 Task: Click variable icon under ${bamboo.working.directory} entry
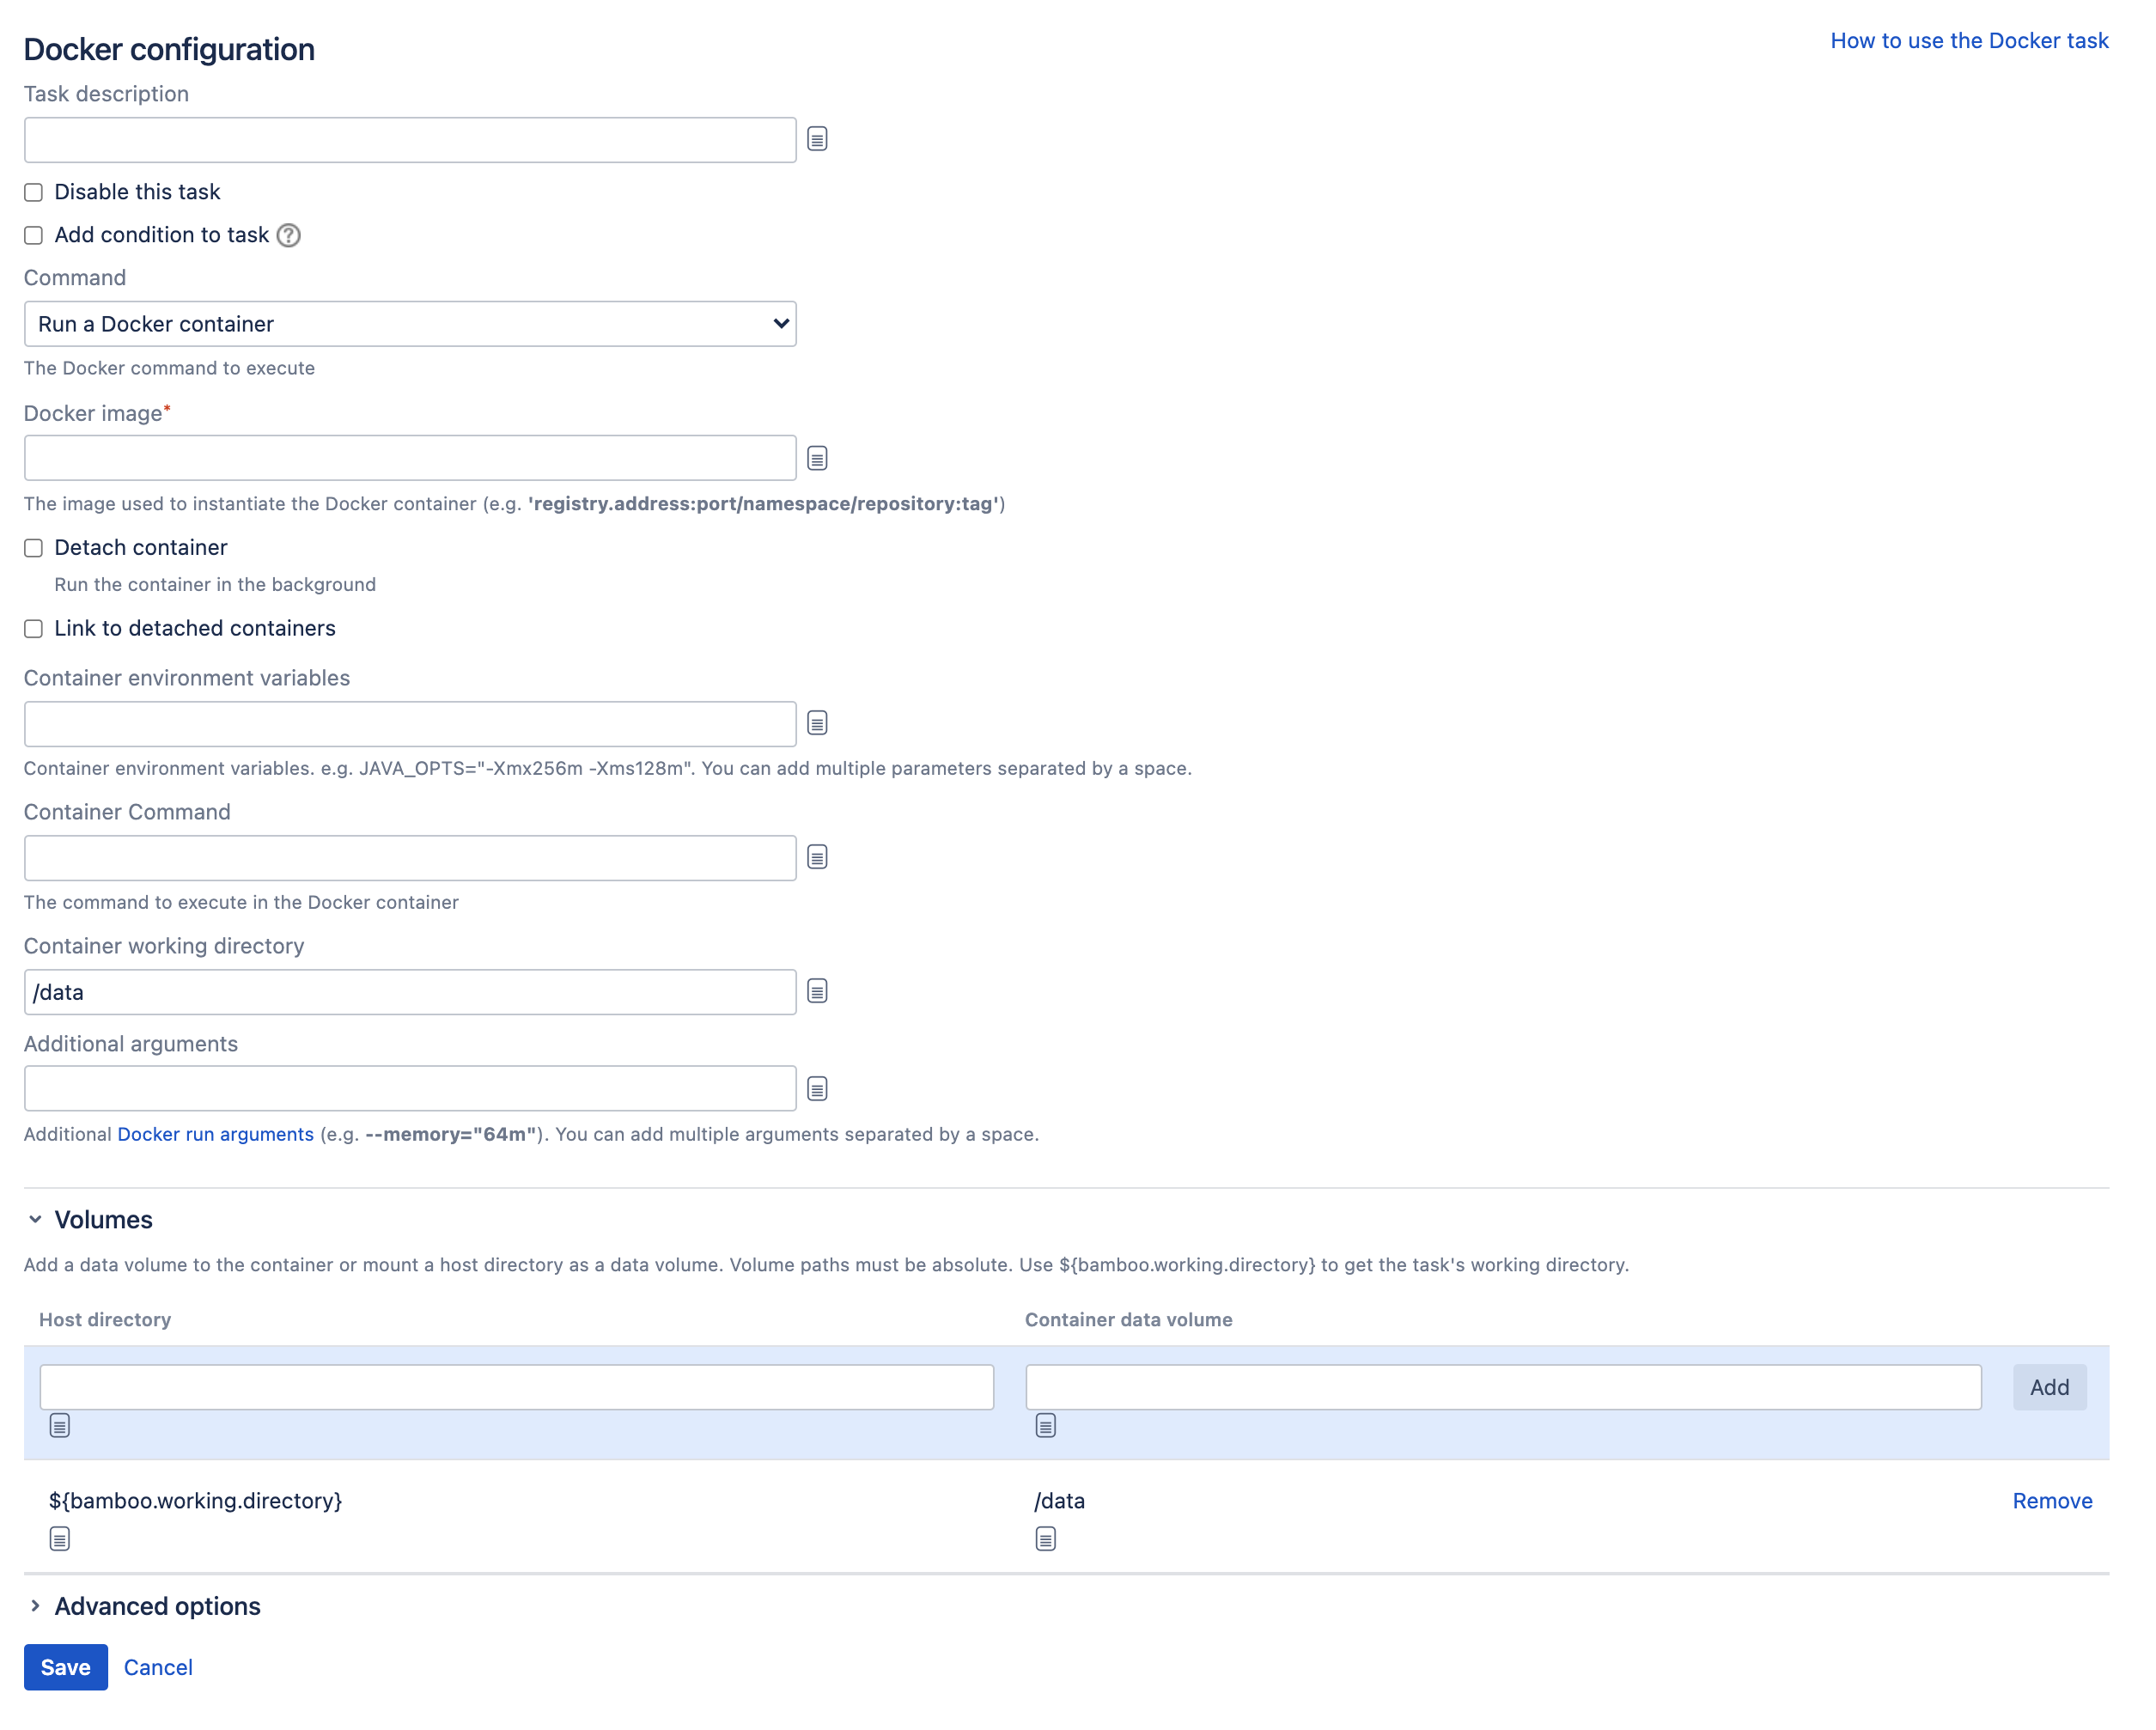coord(60,1539)
